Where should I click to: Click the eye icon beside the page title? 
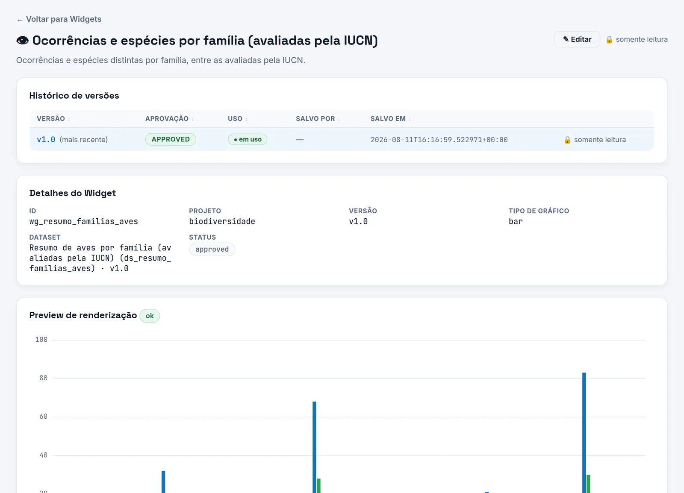[23, 40]
